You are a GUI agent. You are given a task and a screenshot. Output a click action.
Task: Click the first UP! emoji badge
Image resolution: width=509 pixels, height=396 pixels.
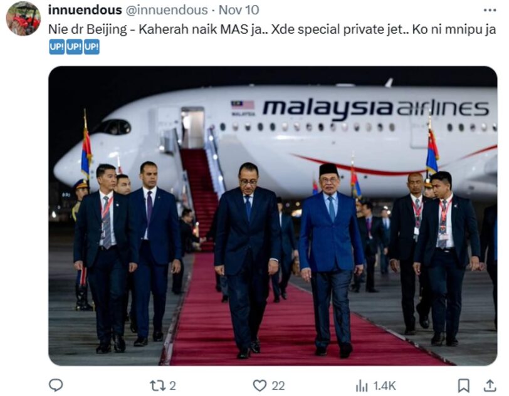(x=57, y=47)
